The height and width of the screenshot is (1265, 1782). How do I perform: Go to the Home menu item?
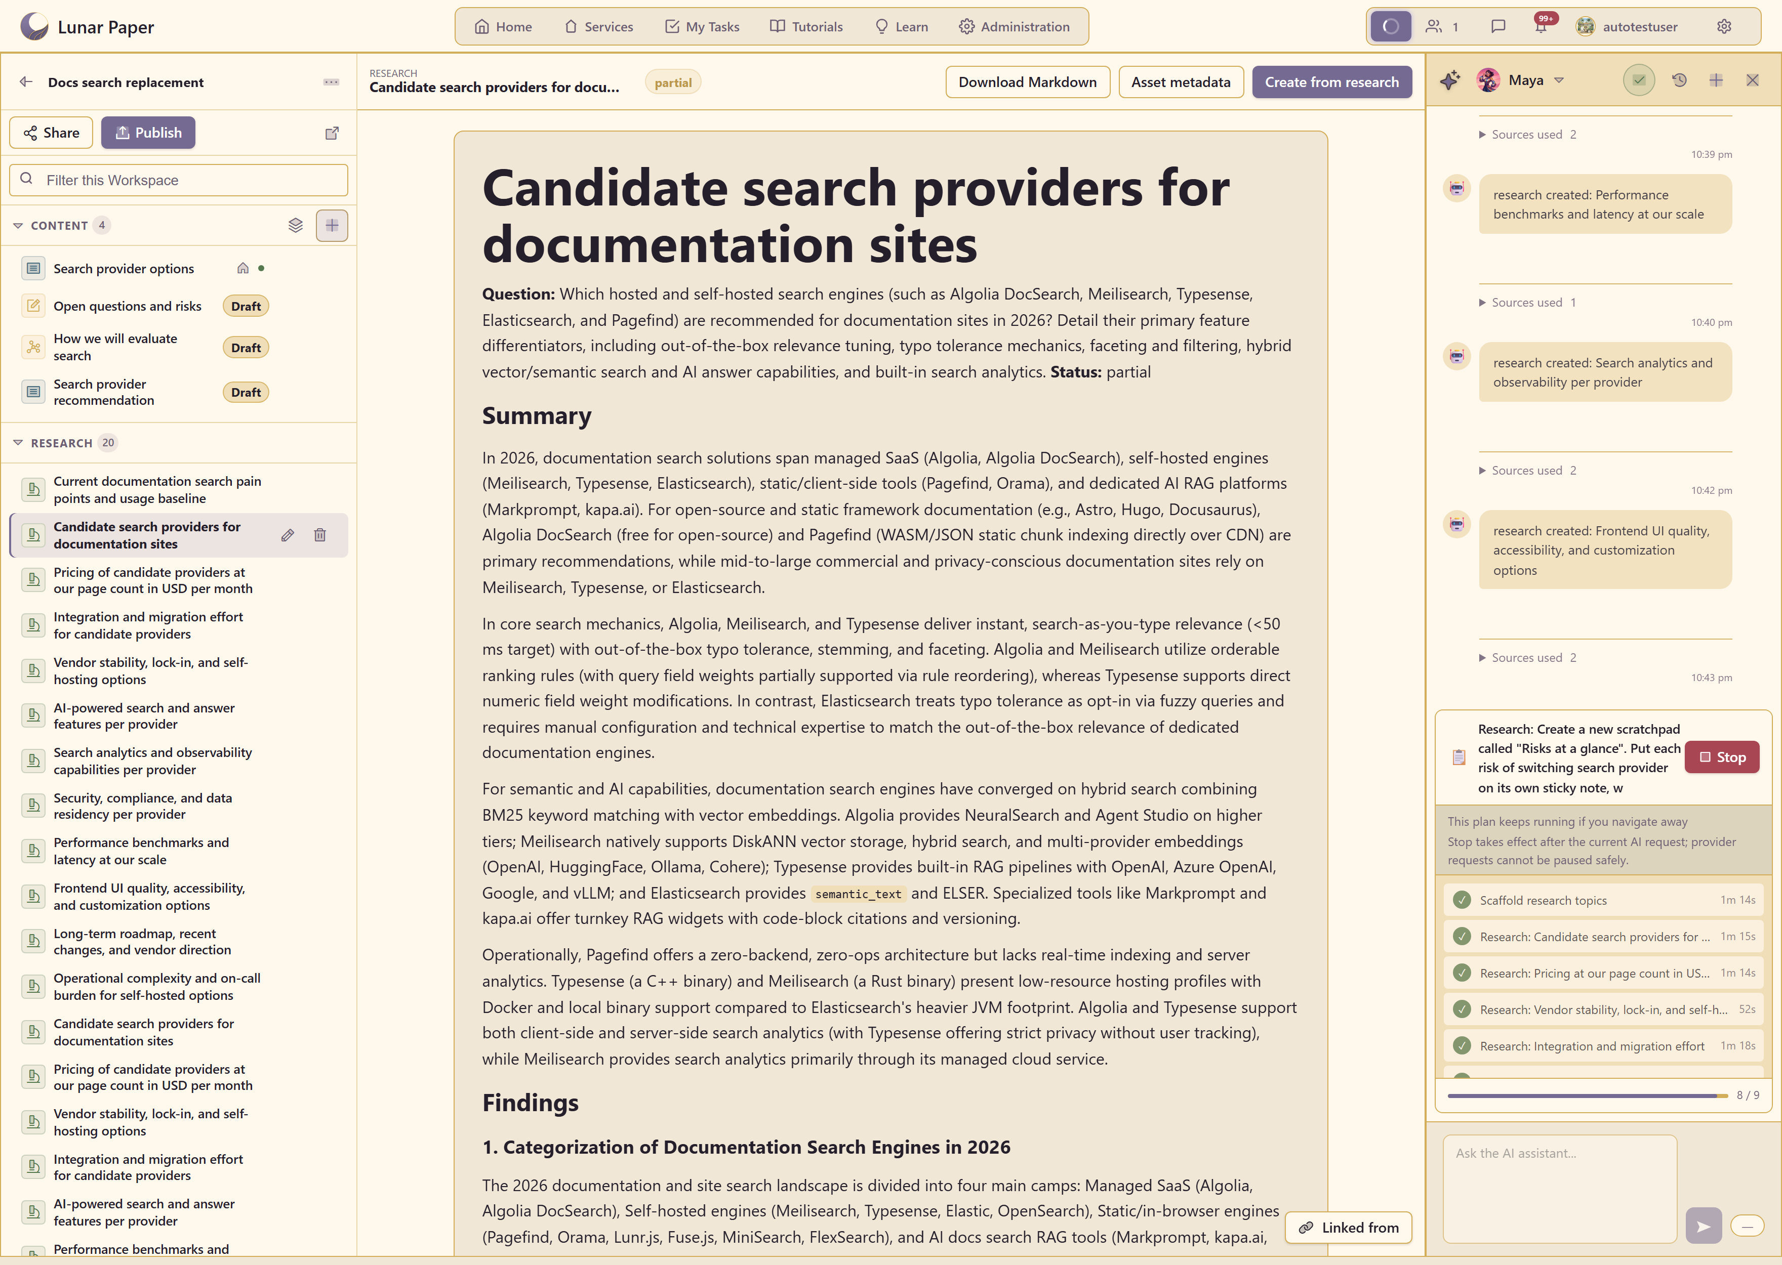503,26
